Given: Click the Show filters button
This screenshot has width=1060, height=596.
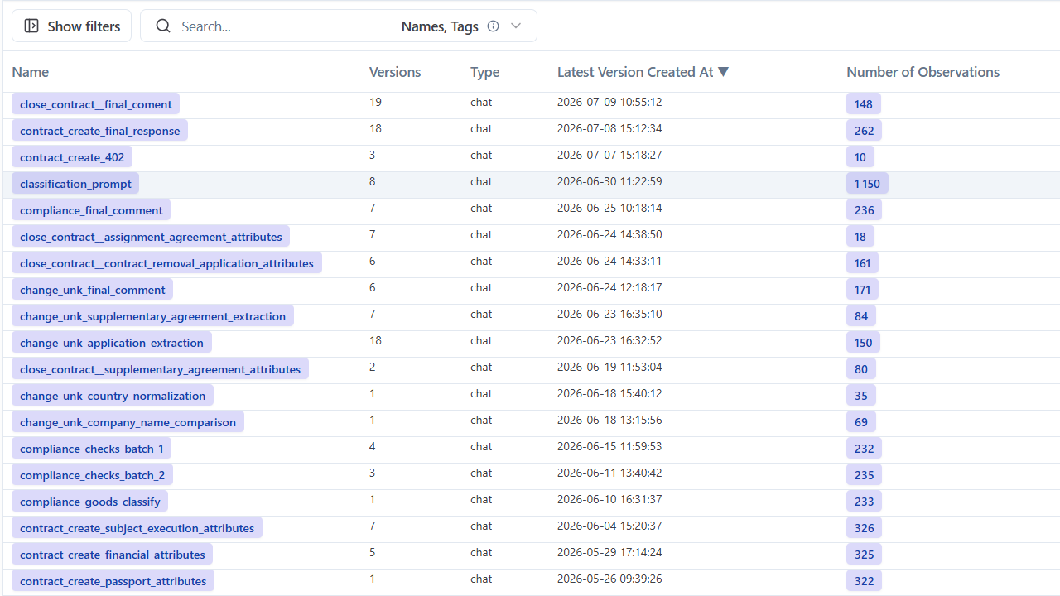Looking at the screenshot, I should [x=71, y=26].
